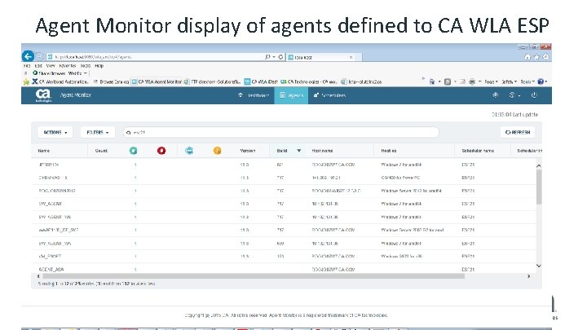The height and width of the screenshot is (330, 587).
Task: Switch to the Schedulers tab
Action: [x=329, y=95]
